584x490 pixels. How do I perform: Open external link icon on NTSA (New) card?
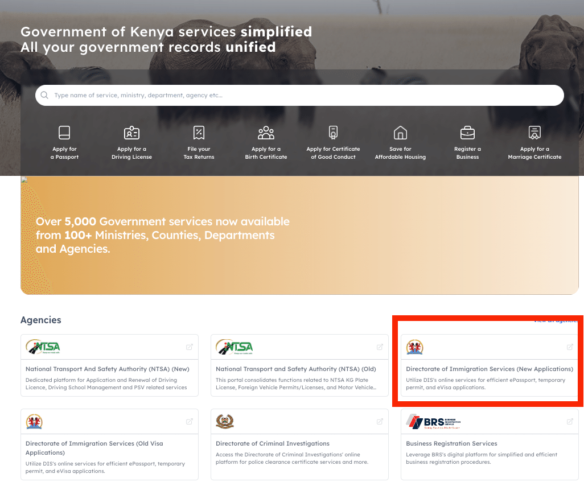tap(190, 347)
